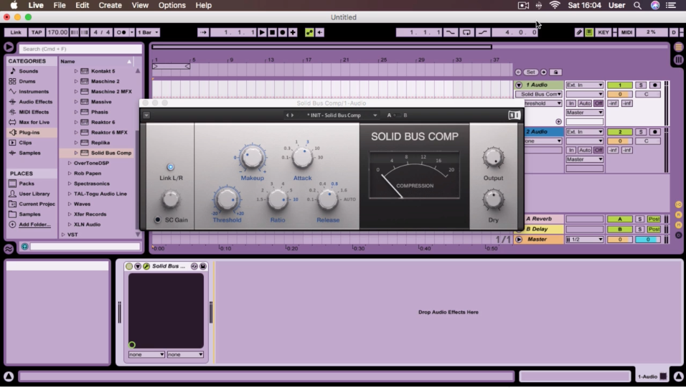Deactivate track 1 with its green activator
The image size is (686, 388).
point(619,85)
